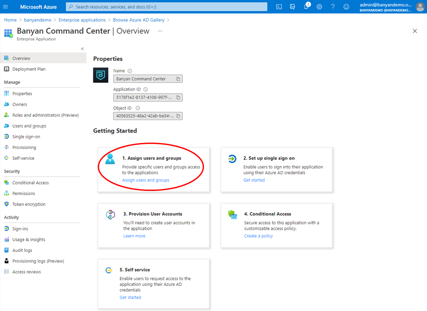
Task: Open the admin account profile avatar
Action: tap(420, 7)
